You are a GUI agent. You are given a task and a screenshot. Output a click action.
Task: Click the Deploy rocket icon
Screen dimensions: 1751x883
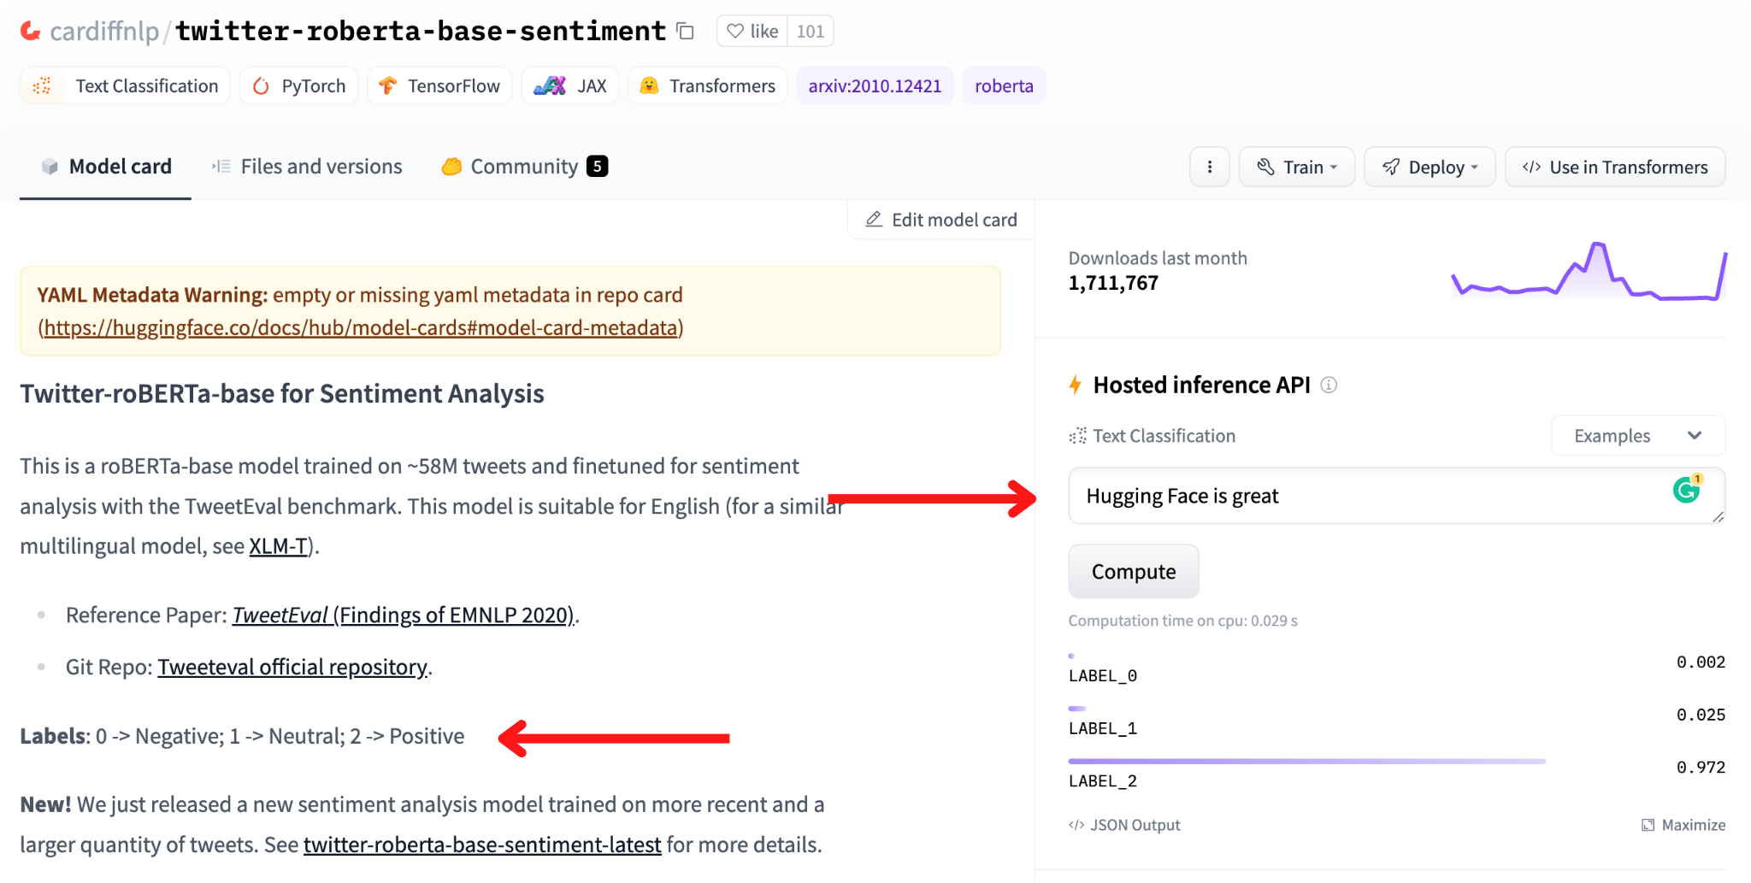pos(1391,167)
